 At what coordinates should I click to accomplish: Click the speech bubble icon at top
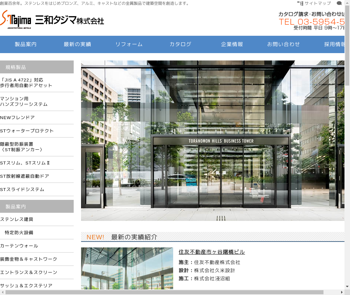339,3
